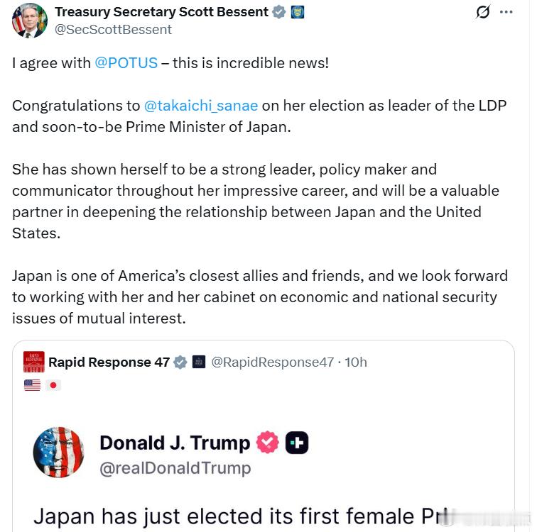Click Scott Bessent's profile avatar

[x=30, y=20]
